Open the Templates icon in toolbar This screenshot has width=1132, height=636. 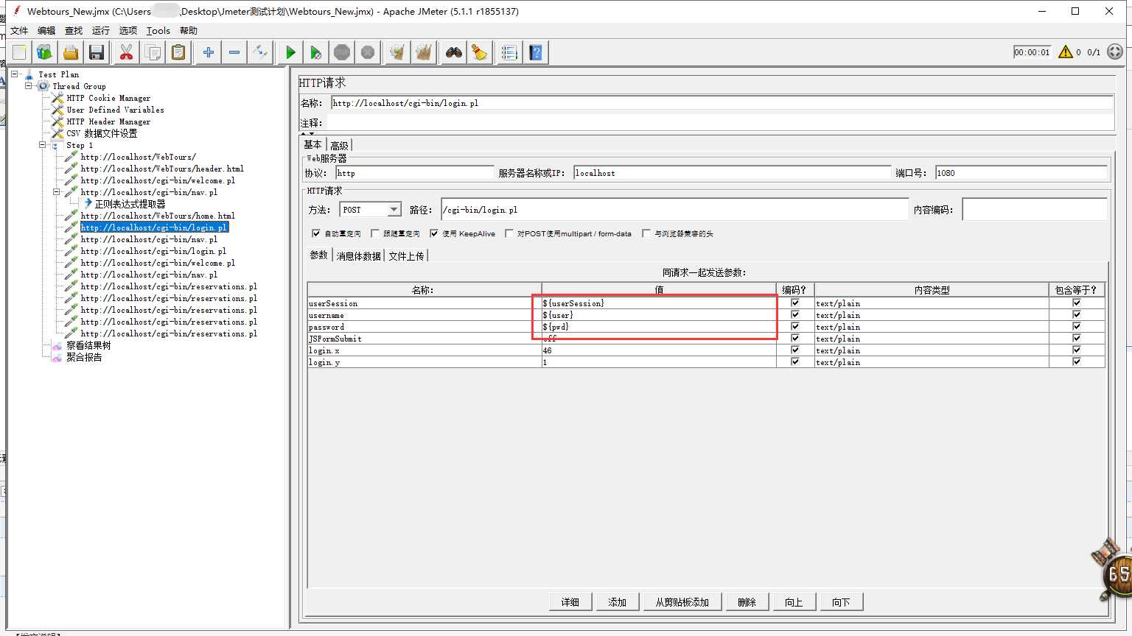(45, 52)
